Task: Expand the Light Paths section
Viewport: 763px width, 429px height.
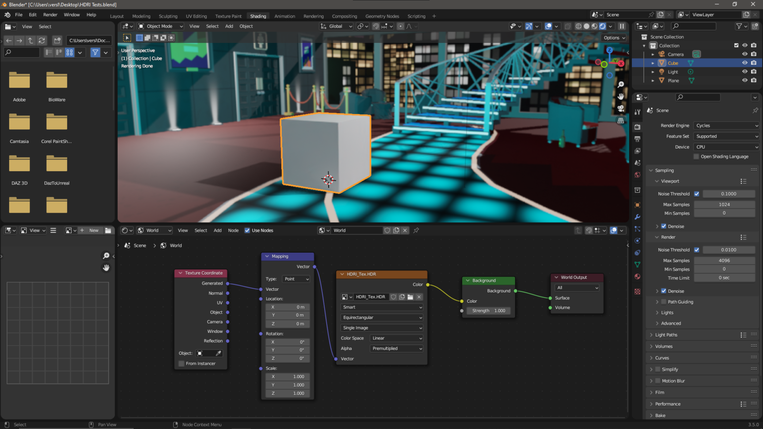Action: [x=669, y=335]
